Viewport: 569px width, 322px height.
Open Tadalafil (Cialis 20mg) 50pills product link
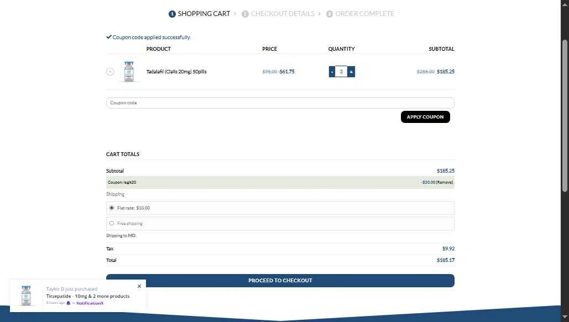[176, 72]
